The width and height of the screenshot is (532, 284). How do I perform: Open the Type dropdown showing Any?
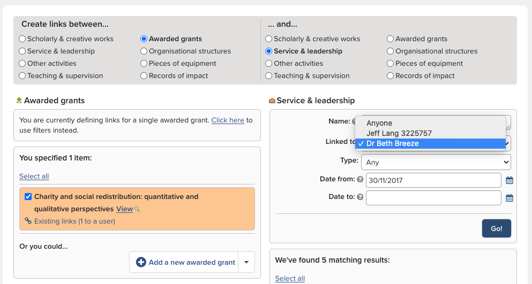coord(436,162)
